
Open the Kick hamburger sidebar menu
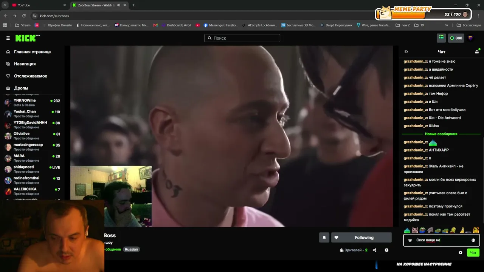coord(8,38)
